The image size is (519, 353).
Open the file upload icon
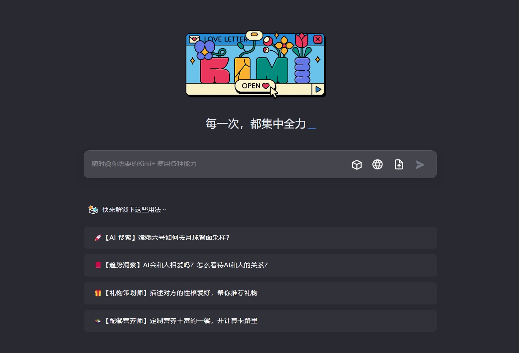[x=399, y=165]
